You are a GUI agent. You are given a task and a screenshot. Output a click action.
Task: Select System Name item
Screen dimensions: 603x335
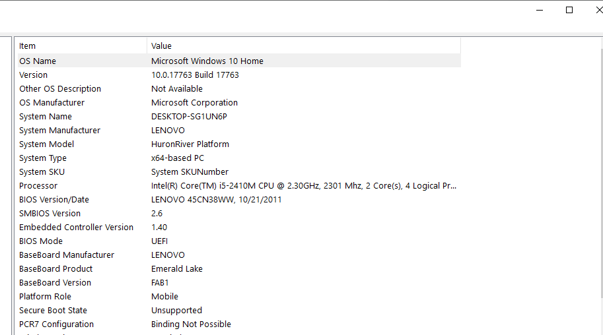click(46, 117)
